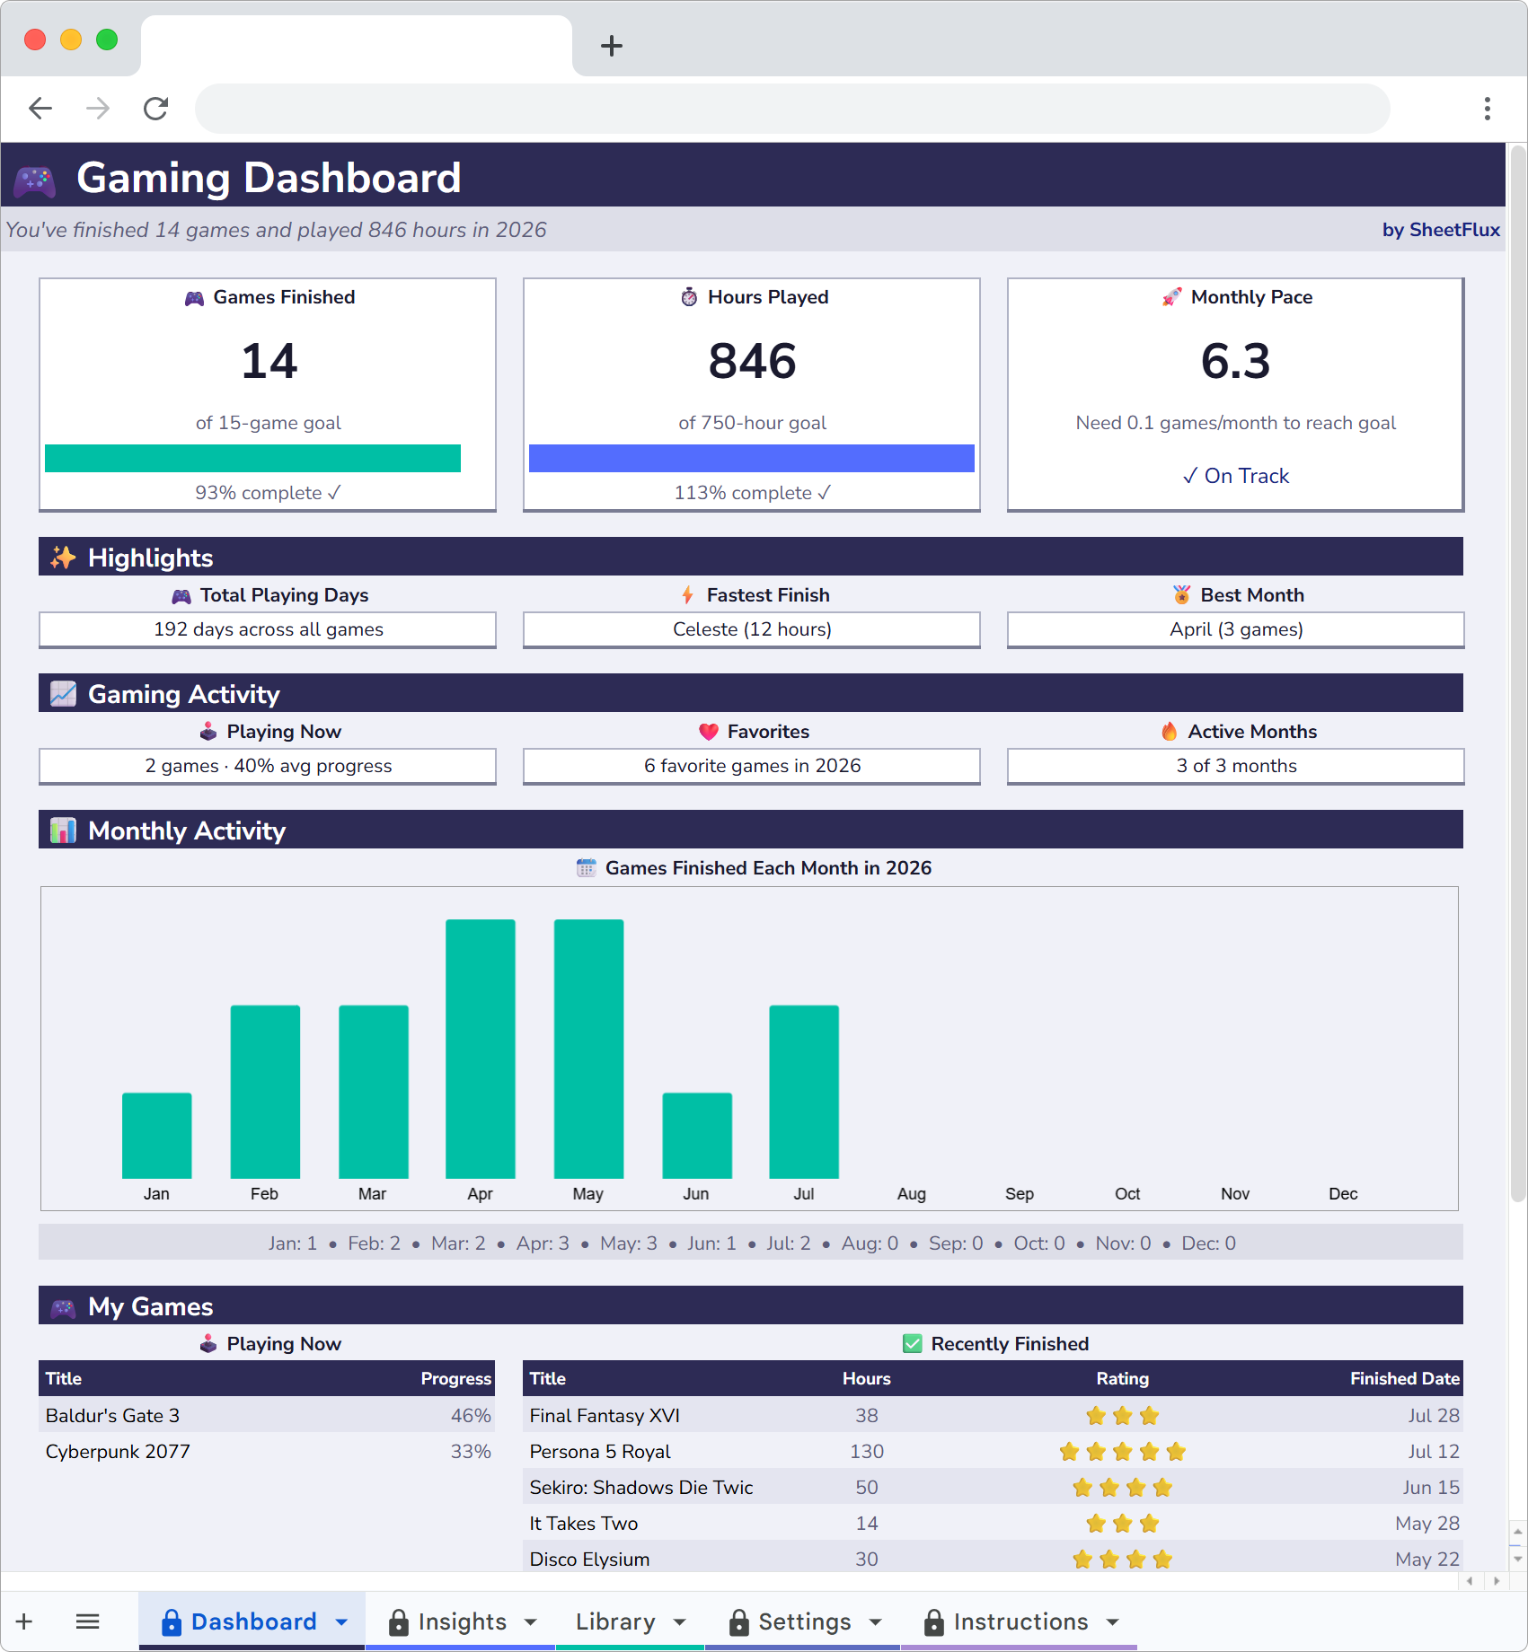Expand the Dashboard tab dropdown
Image resolution: width=1528 pixels, height=1652 pixels.
pos(341,1621)
